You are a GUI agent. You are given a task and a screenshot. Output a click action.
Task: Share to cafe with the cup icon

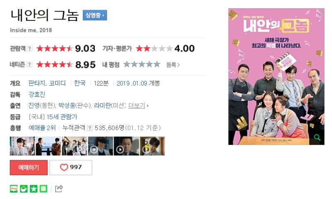pyautogui.click(x=24, y=189)
